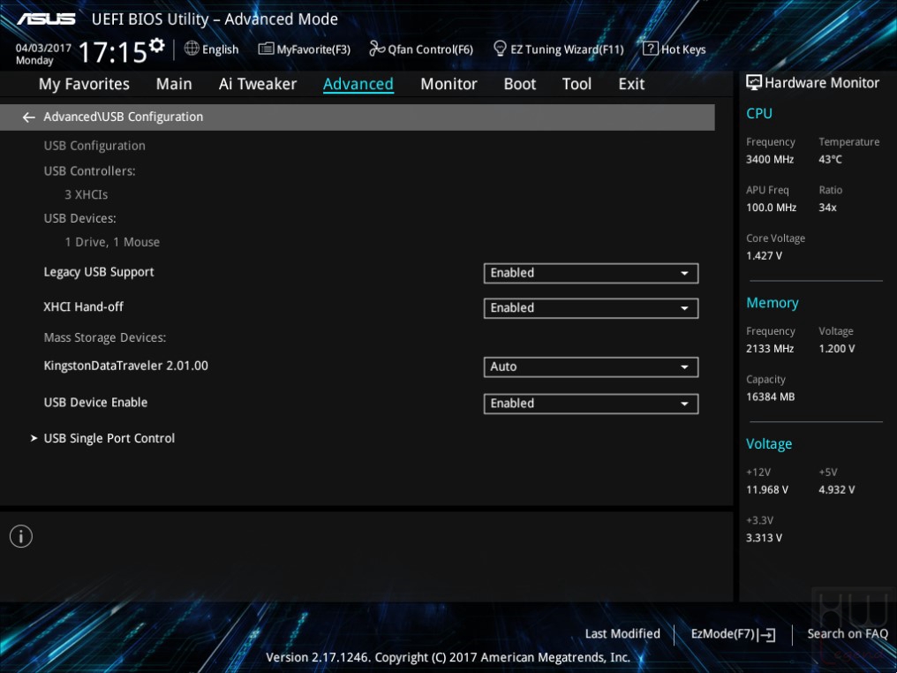Image resolution: width=897 pixels, height=673 pixels.
Task: Click the Ratio 34x value
Action: [827, 208]
